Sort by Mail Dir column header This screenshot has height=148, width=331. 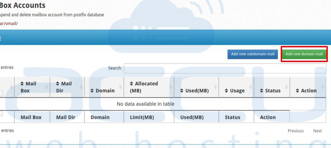(67, 87)
